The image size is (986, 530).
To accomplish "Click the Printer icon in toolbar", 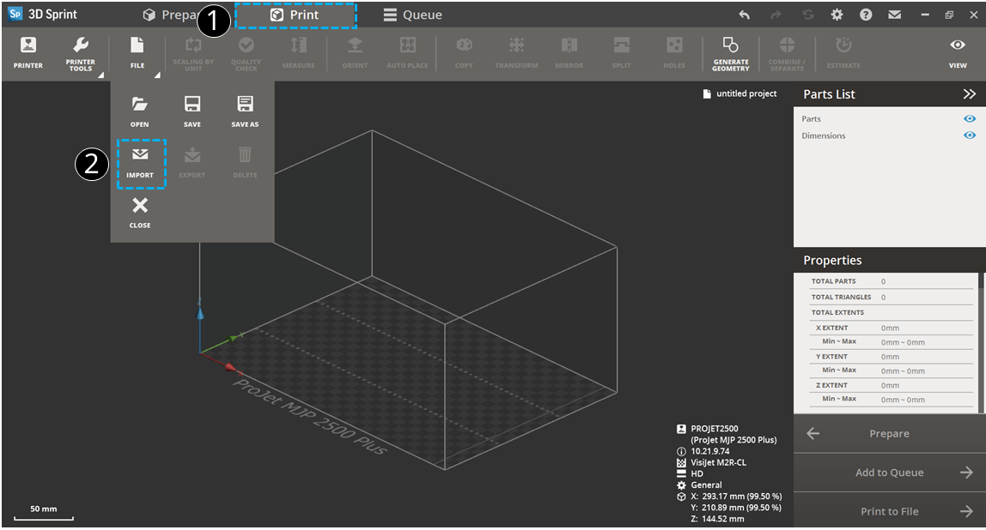I will pyautogui.click(x=28, y=51).
